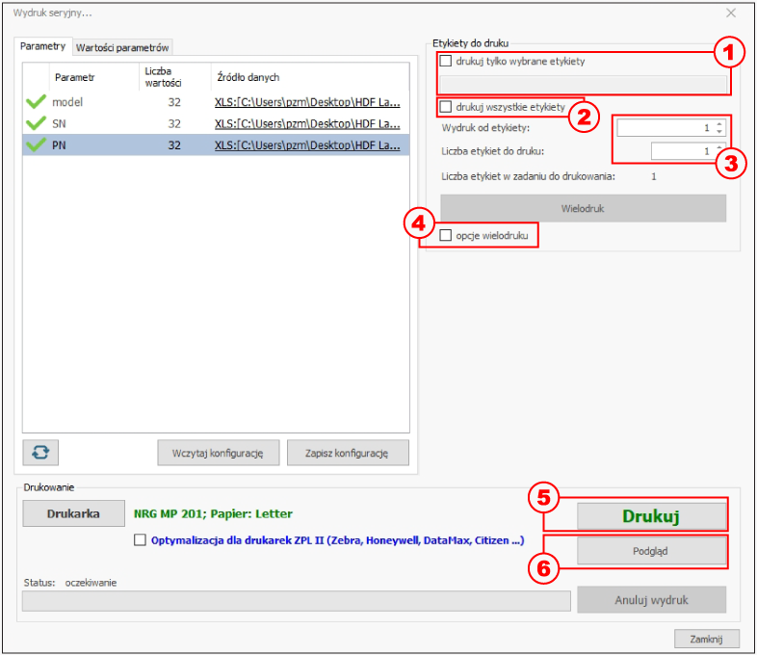This screenshot has width=757, height=655.
Task: Click Liczba etykiet do druku number field
Action: 683,151
